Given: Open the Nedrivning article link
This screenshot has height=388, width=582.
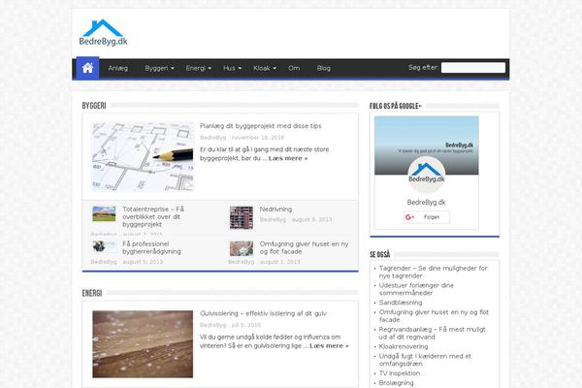Looking at the screenshot, I should pyautogui.click(x=275, y=210).
